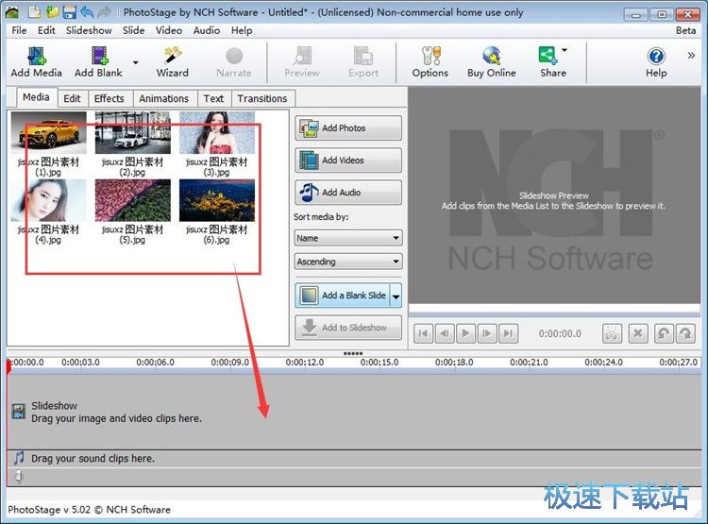
Task: Click the Add Videos button
Action: pyautogui.click(x=348, y=161)
